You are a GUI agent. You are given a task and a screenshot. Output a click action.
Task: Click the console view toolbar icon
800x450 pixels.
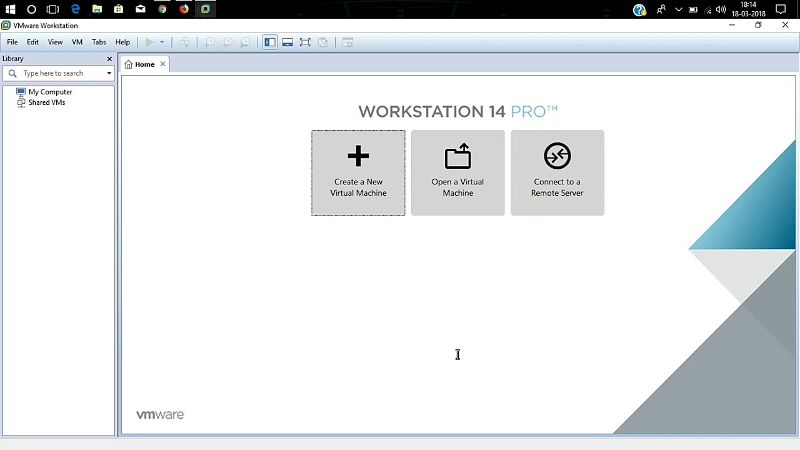[x=348, y=42]
